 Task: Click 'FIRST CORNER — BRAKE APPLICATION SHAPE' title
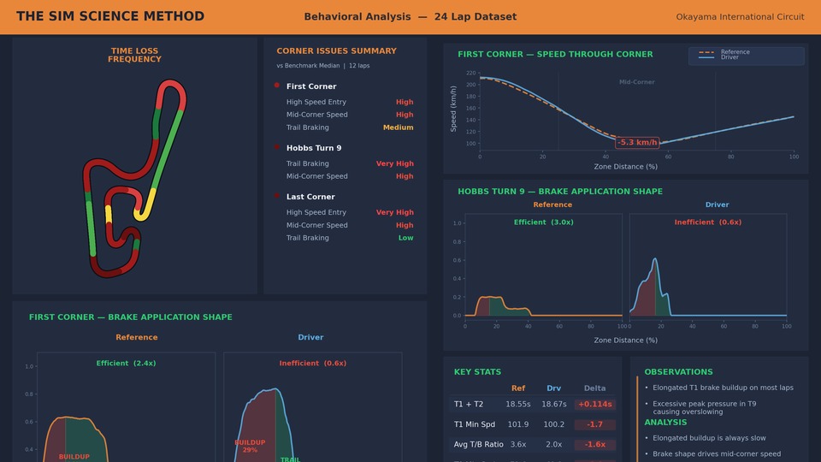(x=130, y=317)
